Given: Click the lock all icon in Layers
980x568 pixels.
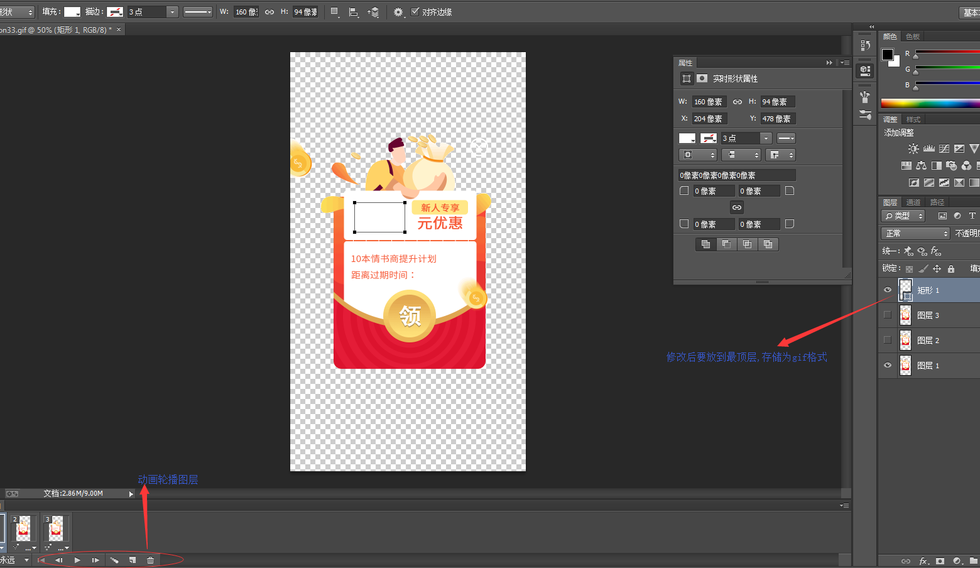Looking at the screenshot, I should click(951, 269).
